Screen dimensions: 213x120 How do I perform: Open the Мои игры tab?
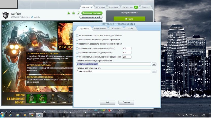tap(100, 7)
